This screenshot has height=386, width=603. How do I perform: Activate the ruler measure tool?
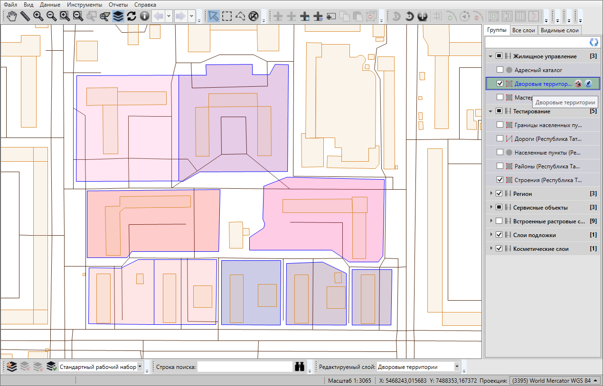(25, 16)
